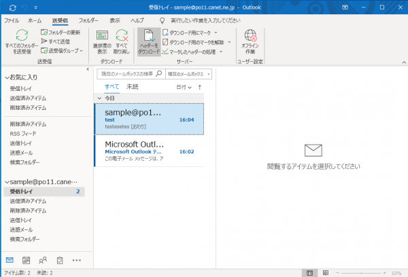
Task: Collapse the 今日 group
Action: tap(99, 98)
